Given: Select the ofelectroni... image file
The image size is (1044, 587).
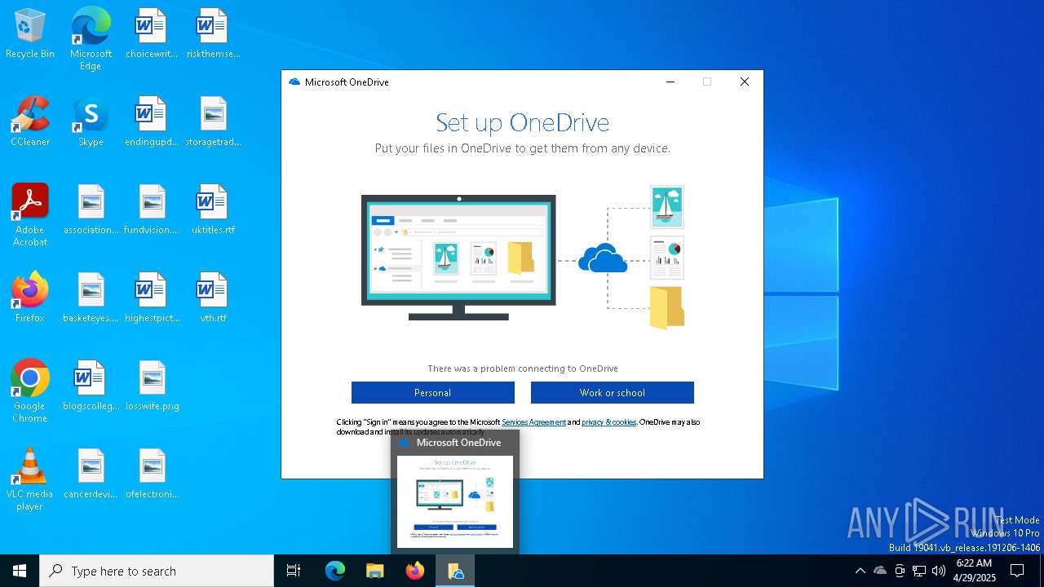Looking at the screenshot, I should click(x=152, y=474).
